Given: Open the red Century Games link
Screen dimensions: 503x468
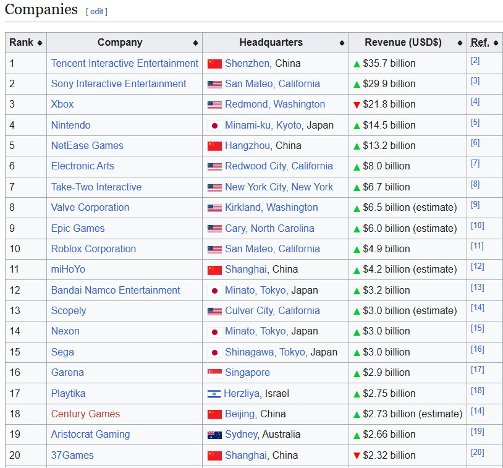Looking at the screenshot, I should tap(86, 414).
